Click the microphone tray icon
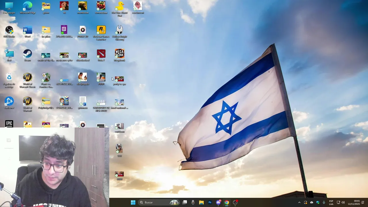The image size is (368, 207). point(324,202)
